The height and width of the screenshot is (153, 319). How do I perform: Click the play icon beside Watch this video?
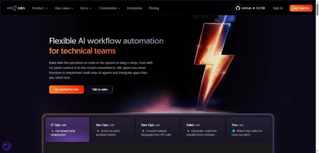click(x=234, y=131)
